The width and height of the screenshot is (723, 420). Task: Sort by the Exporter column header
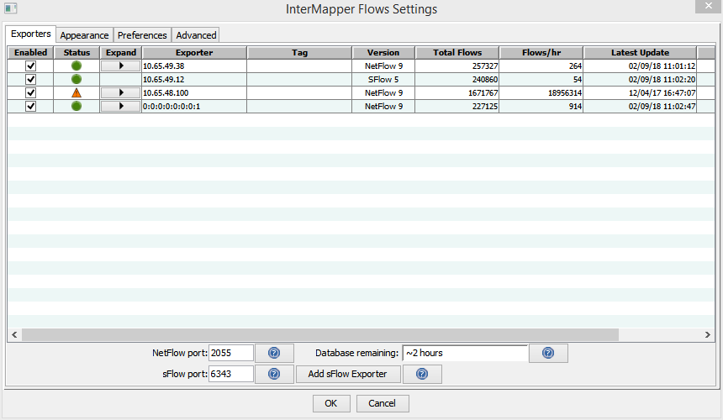click(194, 52)
